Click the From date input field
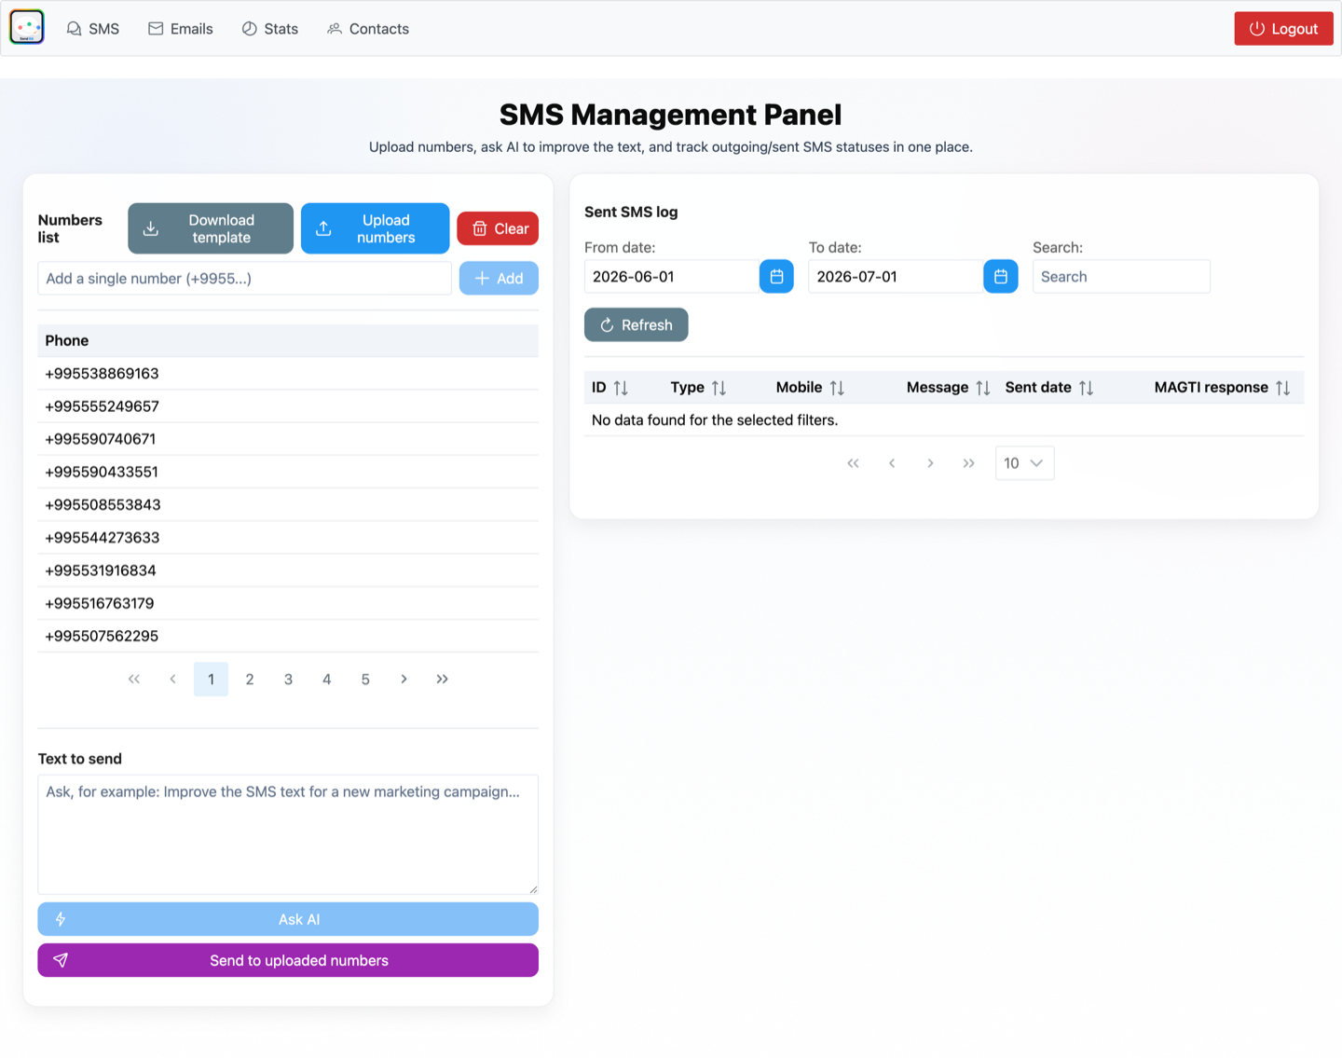The height and width of the screenshot is (1058, 1342). click(x=672, y=276)
